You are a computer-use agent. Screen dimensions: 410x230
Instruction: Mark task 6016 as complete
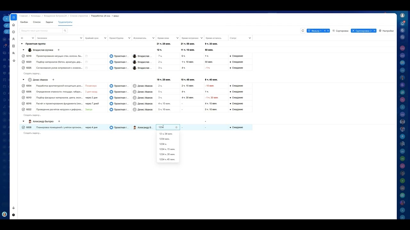(x=23, y=103)
